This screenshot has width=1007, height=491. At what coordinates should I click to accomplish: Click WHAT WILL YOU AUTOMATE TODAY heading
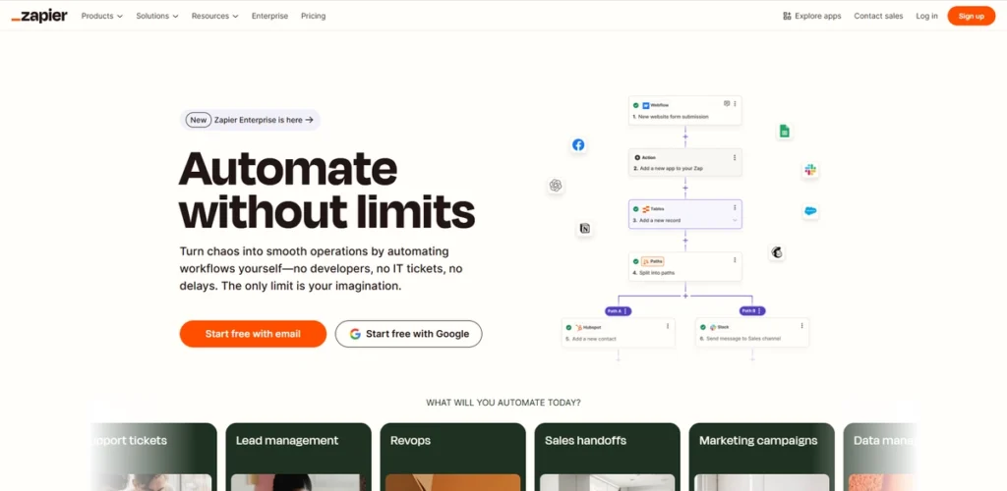pos(503,403)
